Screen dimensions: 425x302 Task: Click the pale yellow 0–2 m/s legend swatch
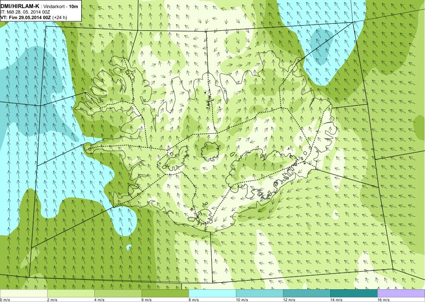(x=23, y=293)
